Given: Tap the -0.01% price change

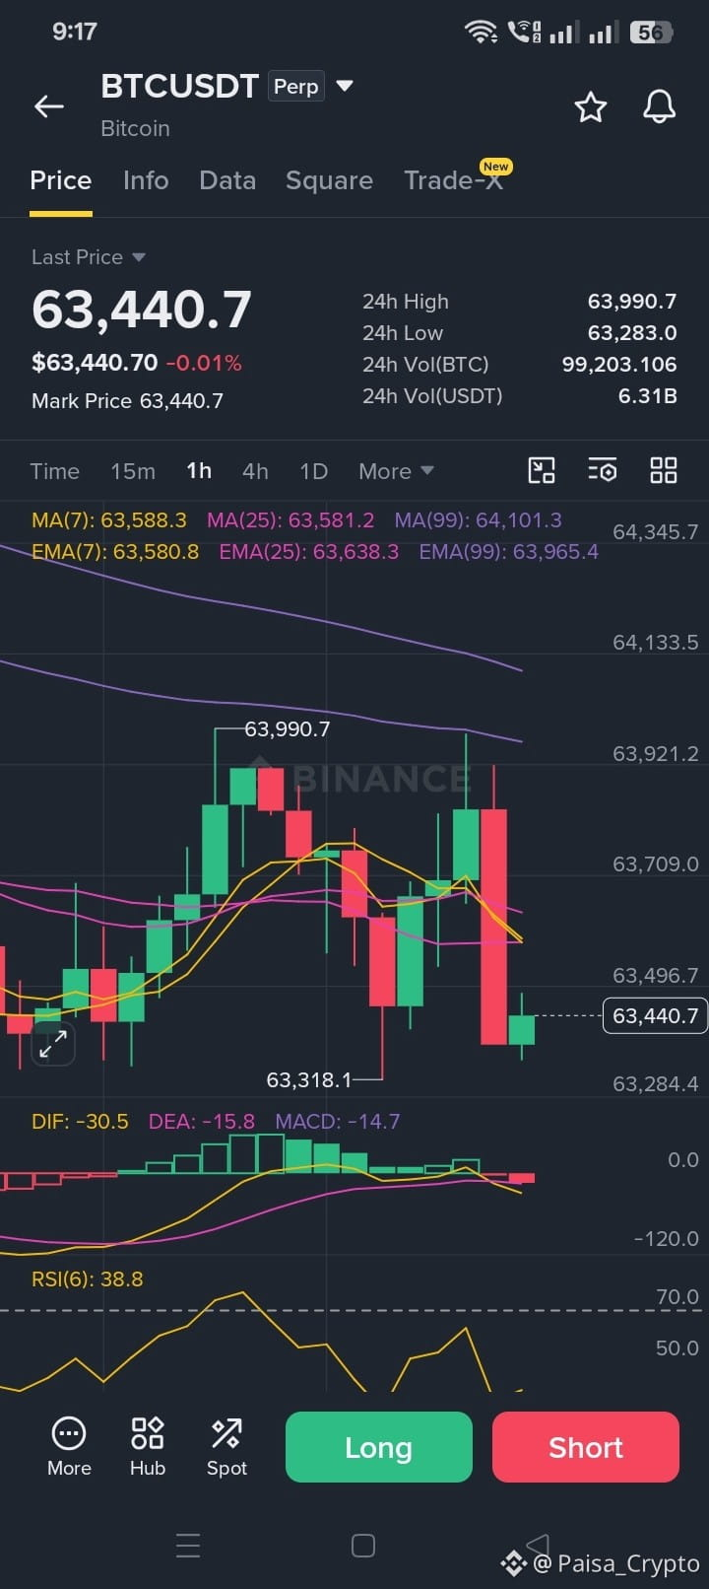Looking at the screenshot, I should pyautogui.click(x=204, y=363).
